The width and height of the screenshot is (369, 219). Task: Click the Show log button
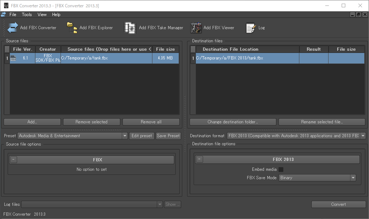(x=172, y=204)
